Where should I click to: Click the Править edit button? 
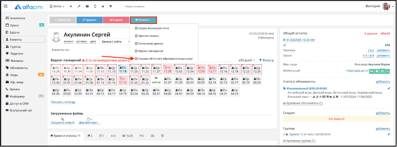tap(89, 20)
